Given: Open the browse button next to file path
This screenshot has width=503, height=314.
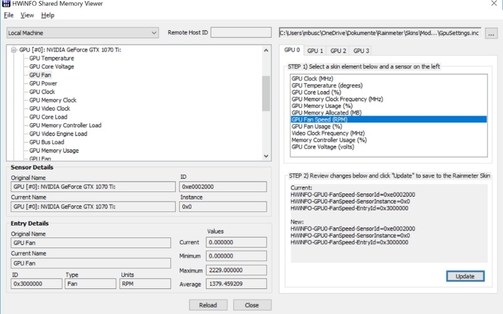Looking at the screenshot, I should coord(492,33).
